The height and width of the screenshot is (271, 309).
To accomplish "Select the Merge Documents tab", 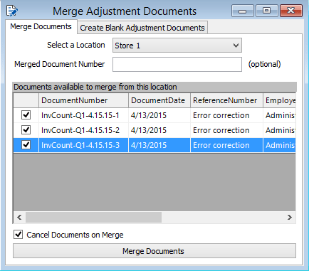I will click(x=41, y=26).
